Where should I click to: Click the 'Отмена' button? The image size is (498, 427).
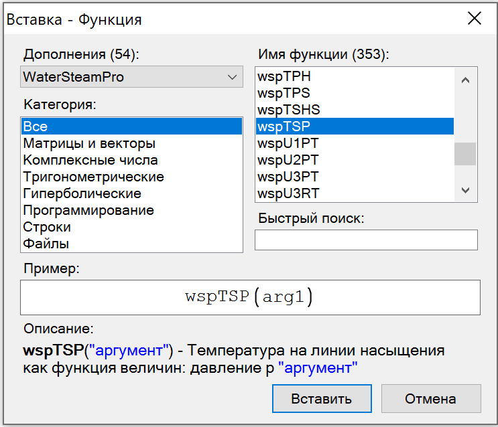coord(430,399)
